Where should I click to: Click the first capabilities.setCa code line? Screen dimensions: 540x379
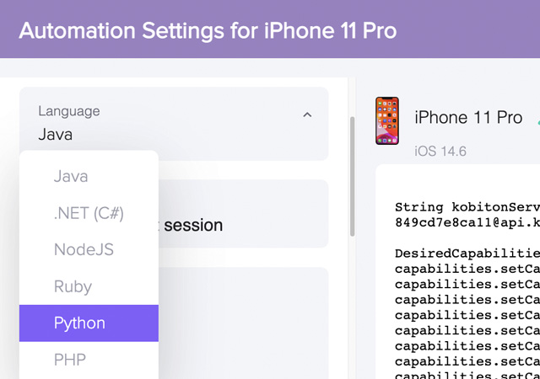pos(467,269)
